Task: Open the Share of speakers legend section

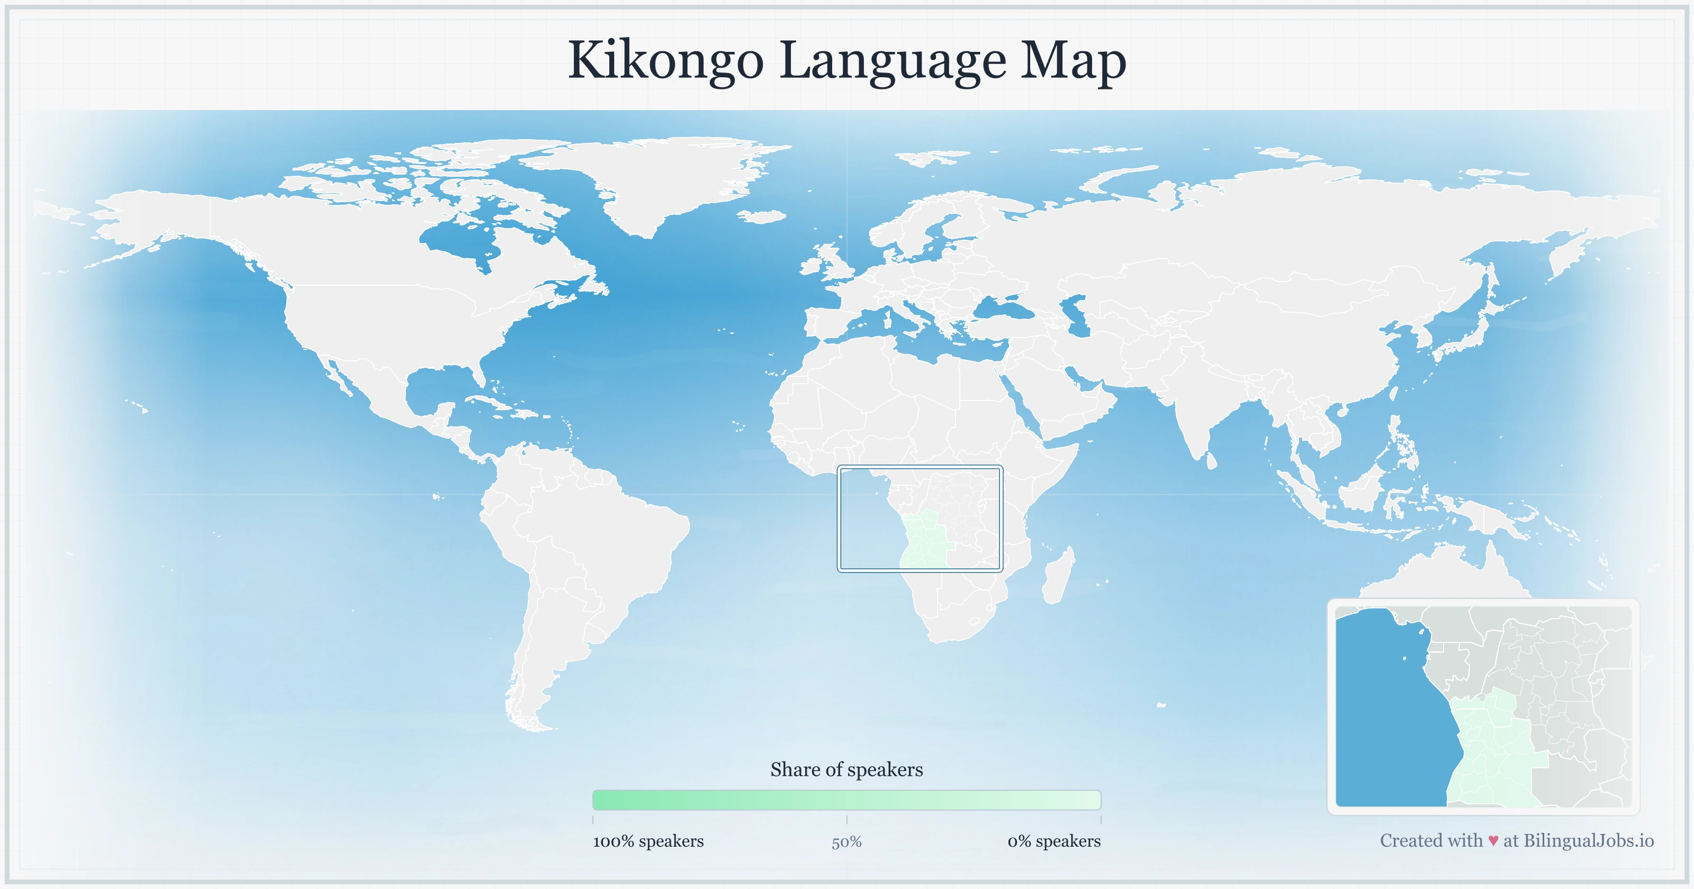Action: 847,769
